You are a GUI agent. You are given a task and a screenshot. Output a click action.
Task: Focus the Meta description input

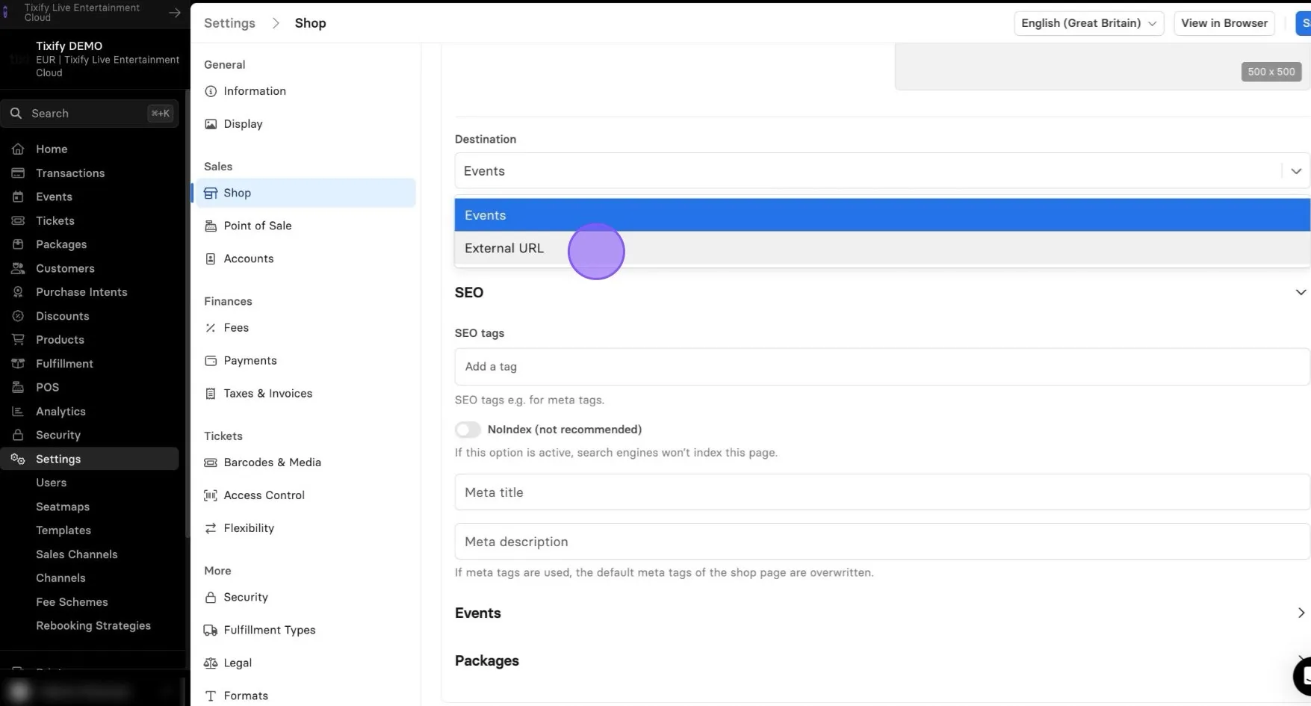point(882,542)
